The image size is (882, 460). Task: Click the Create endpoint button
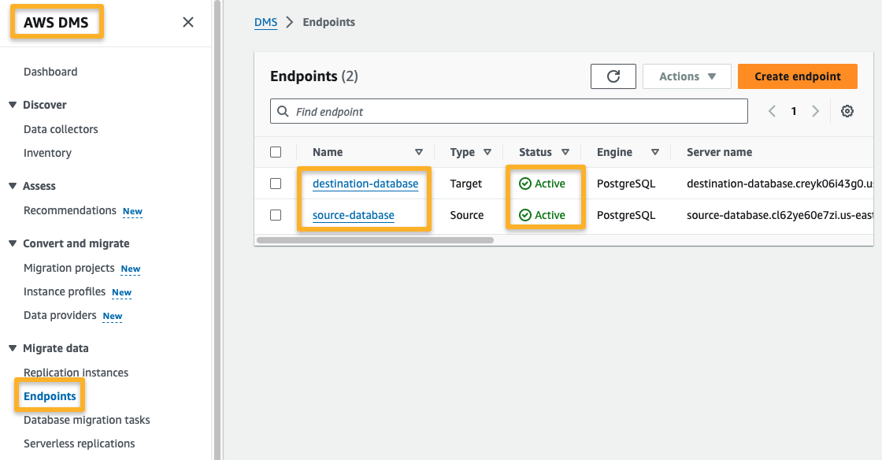[x=797, y=76]
